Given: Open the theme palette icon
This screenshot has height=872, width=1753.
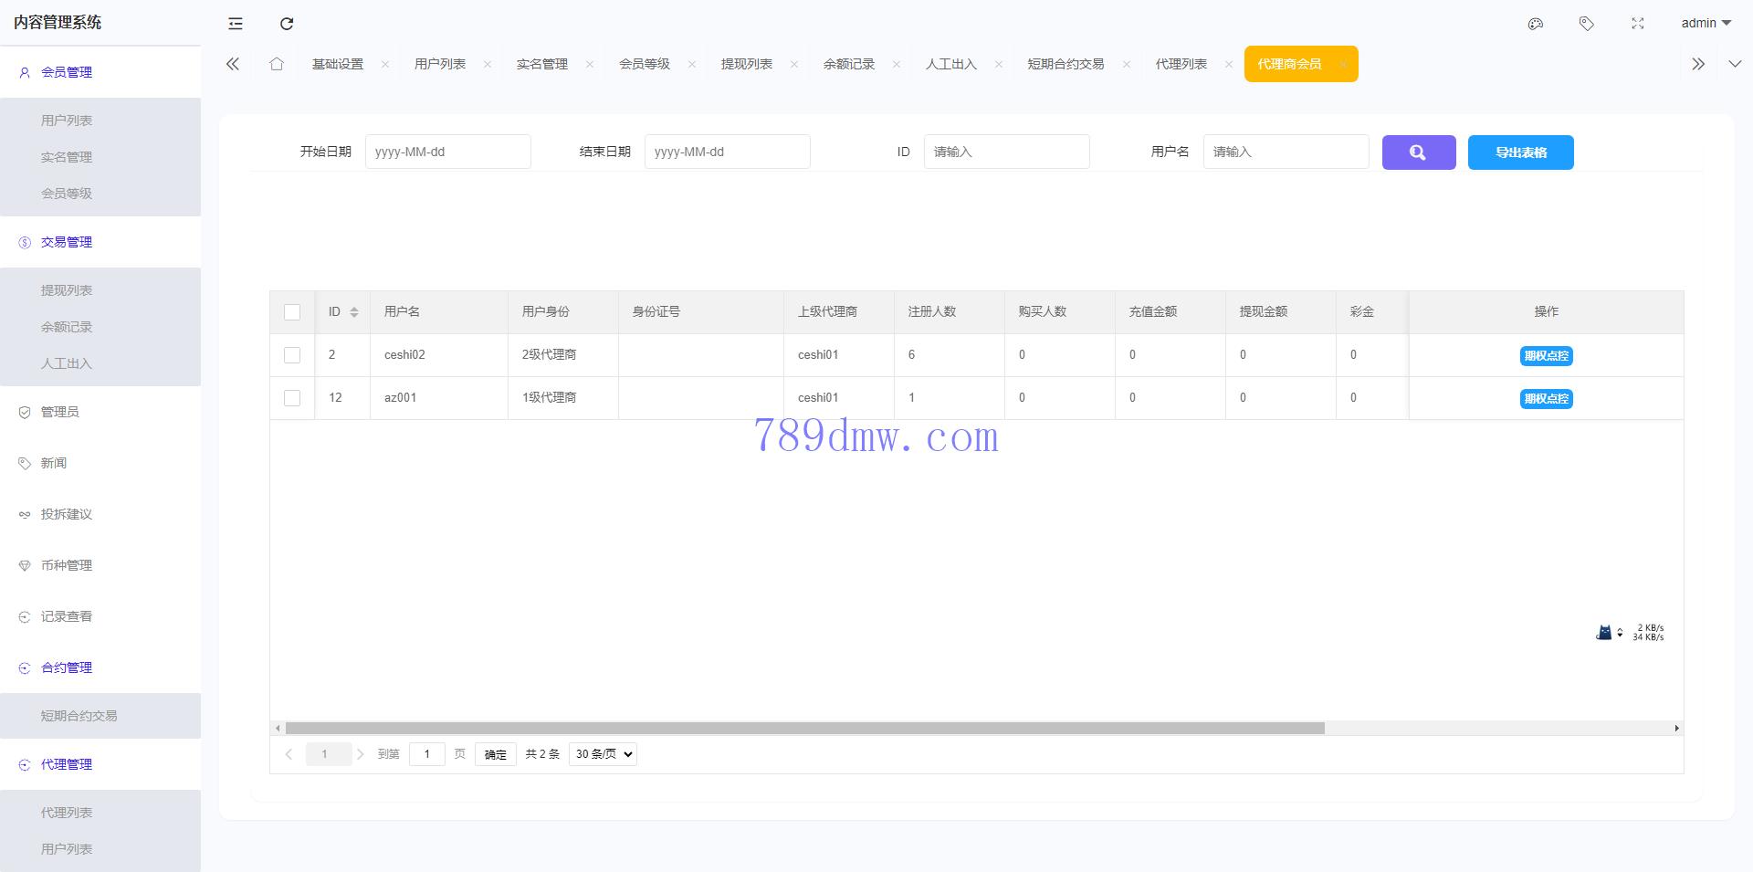Looking at the screenshot, I should click(x=1536, y=24).
